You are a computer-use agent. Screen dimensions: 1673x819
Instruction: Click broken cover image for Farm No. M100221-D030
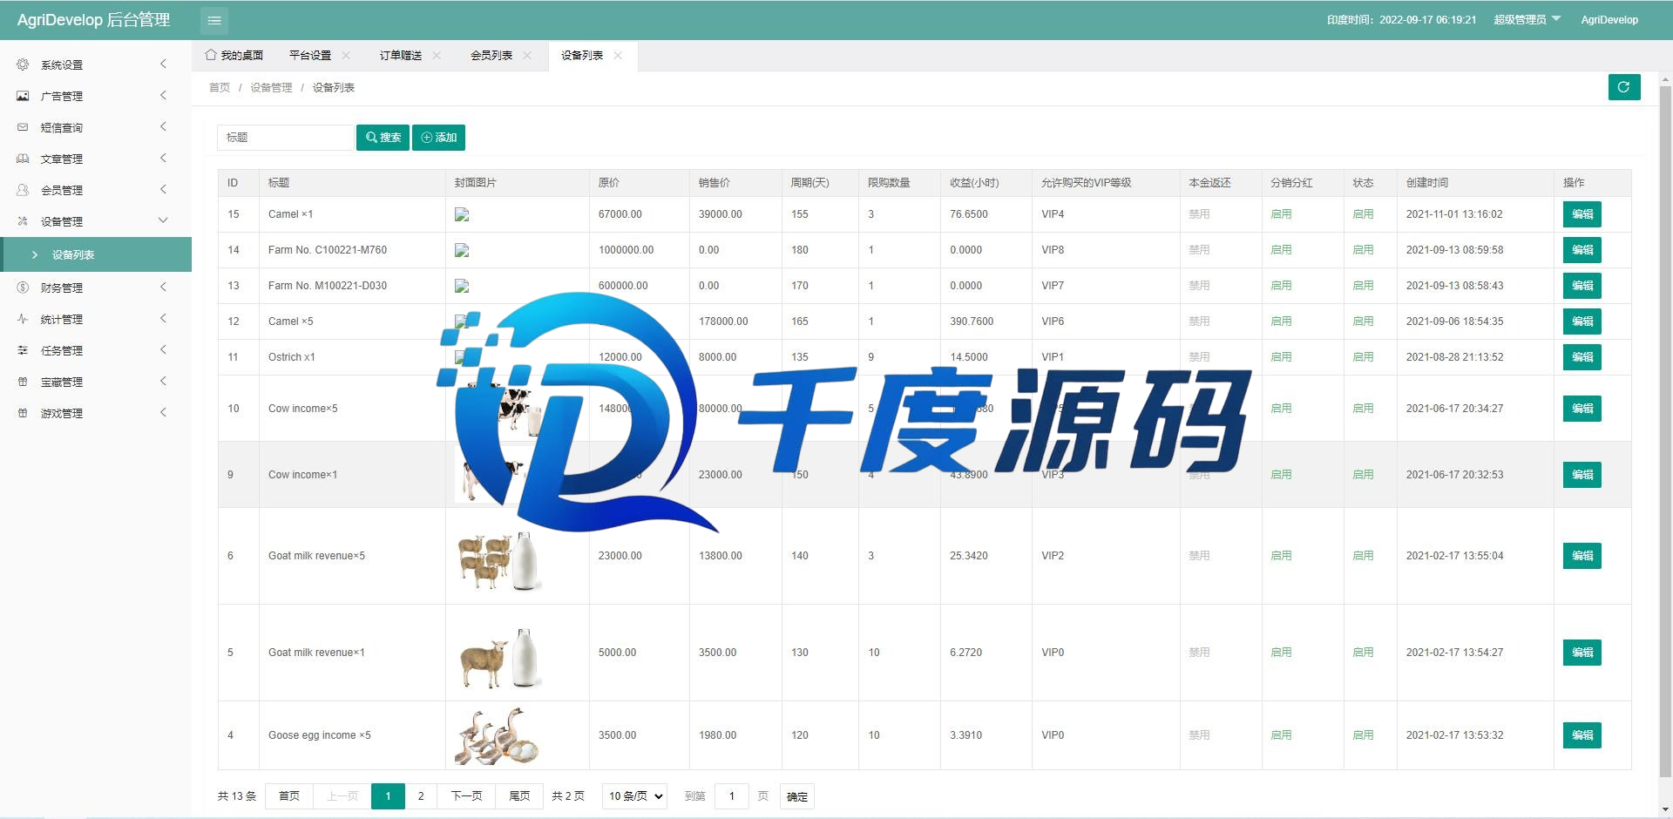coord(462,286)
